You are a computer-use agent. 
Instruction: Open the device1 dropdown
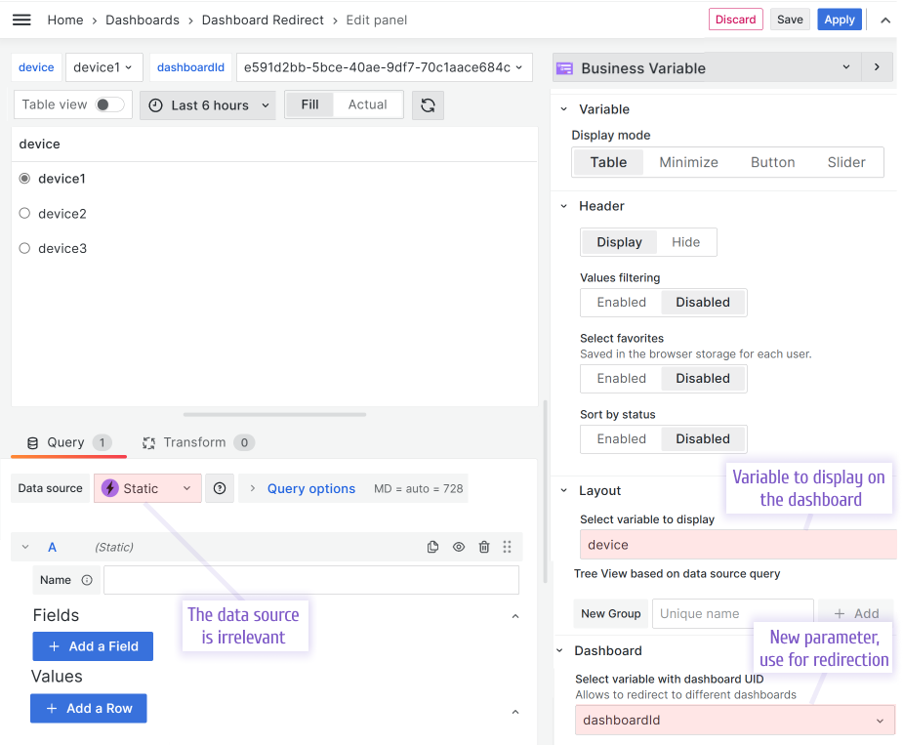click(103, 67)
